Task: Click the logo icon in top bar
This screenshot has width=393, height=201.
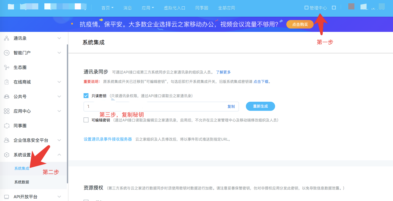Action: click(11, 7)
